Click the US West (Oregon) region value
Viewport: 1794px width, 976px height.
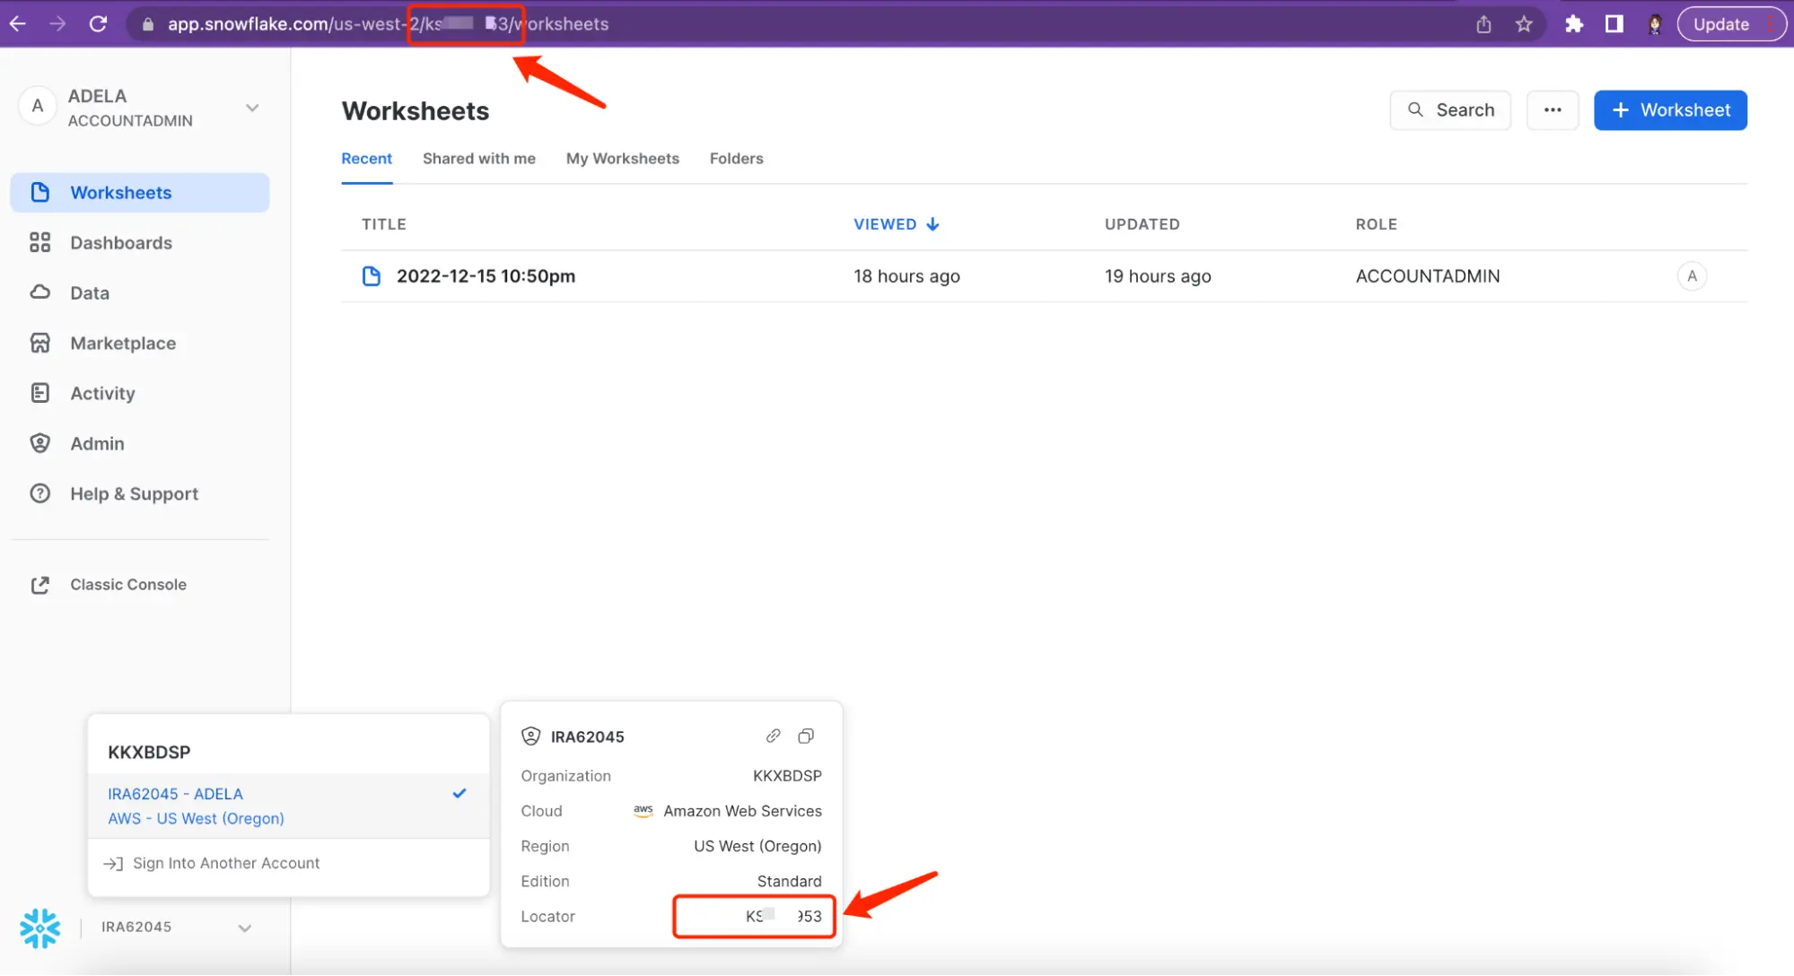click(757, 846)
